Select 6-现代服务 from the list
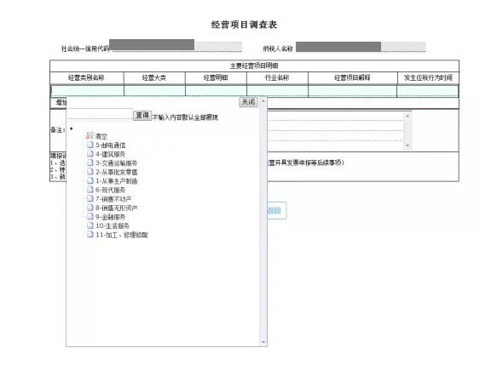Viewport: 497px width, 365px height. (110, 190)
